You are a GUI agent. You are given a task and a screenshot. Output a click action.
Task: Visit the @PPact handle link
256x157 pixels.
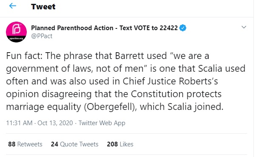[x=42, y=36]
